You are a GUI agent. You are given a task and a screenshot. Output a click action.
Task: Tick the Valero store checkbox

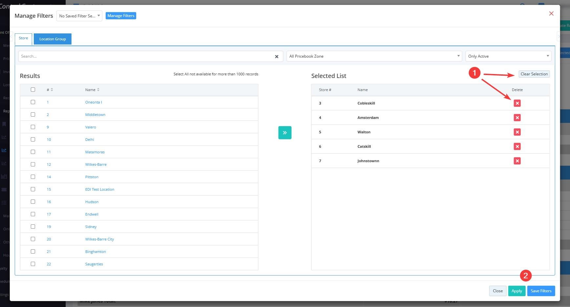coord(33,127)
